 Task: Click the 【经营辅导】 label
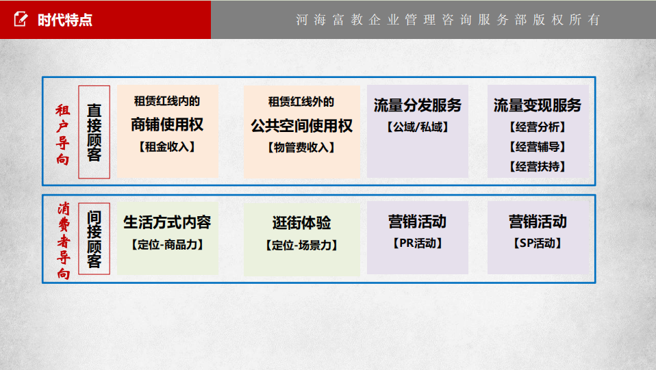tap(538, 147)
